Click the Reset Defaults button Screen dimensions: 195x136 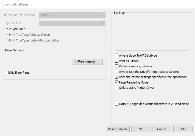[x=118, y=129]
